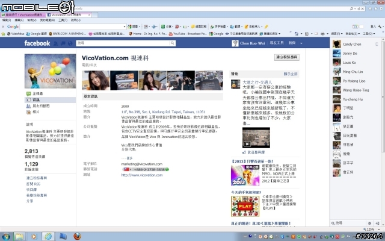The height and width of the screenshot is (241, 385).
Task: Click the Keelung Rd. address link
Action: click(x=163, y=112)
